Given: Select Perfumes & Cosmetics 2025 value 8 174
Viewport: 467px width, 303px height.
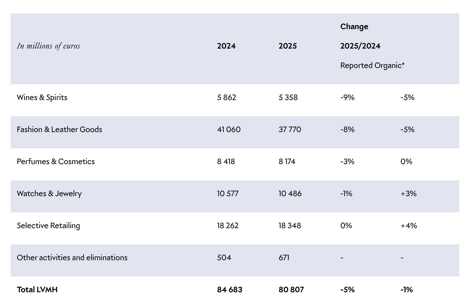Looking at the screenshot, I should [287, 161].
